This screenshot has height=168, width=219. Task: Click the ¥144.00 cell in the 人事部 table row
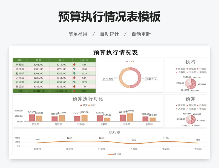point(61,78)
